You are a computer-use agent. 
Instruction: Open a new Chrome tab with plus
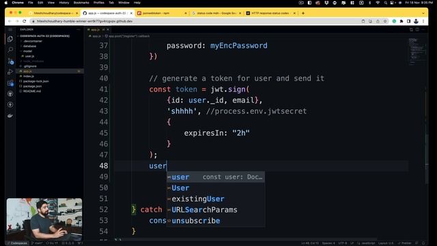pyautogui.click(x=303, y=13)
